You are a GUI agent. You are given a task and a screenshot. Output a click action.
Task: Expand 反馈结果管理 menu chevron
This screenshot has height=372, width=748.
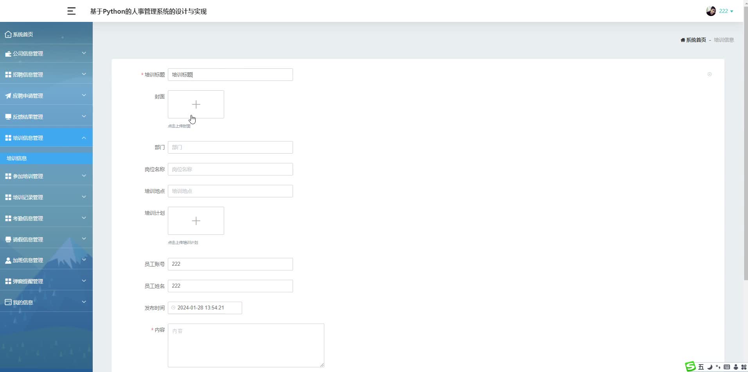click(84, 116)
